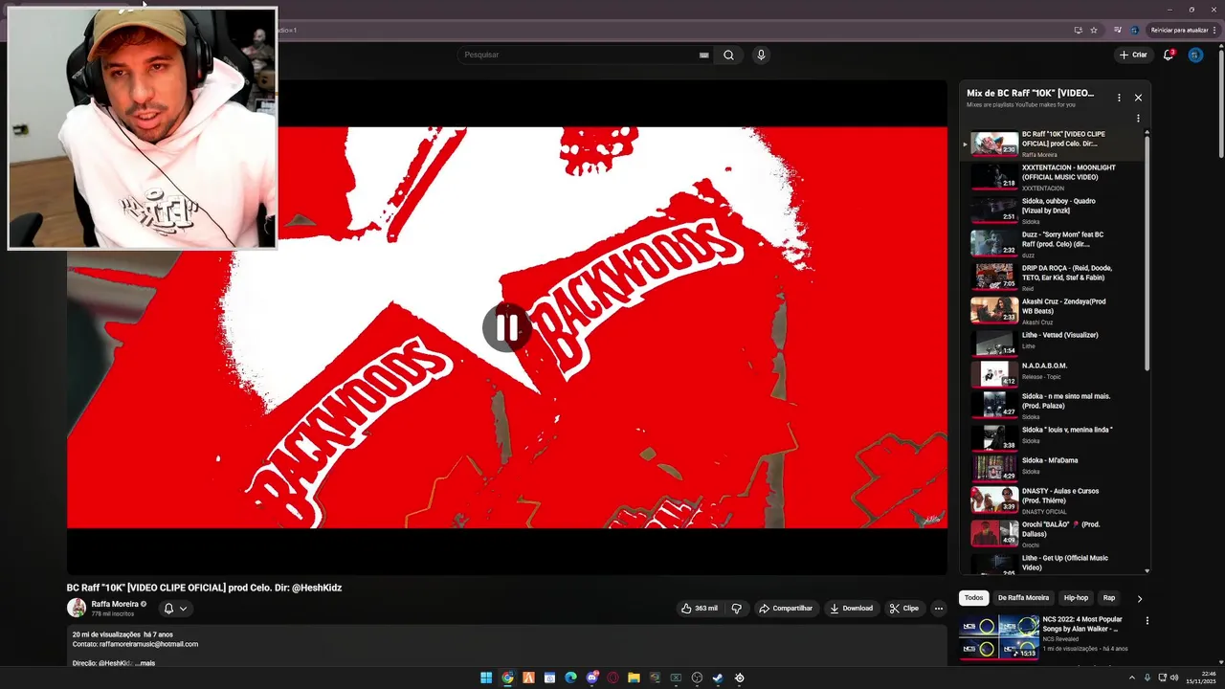This screenshot has height=689, width=1225.
Task: Click the Criar button
Action: (x=1133, y=55)
